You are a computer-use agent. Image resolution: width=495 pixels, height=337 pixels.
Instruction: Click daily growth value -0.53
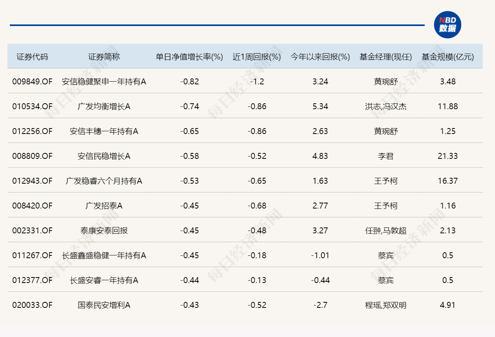[x=190, y=181]
